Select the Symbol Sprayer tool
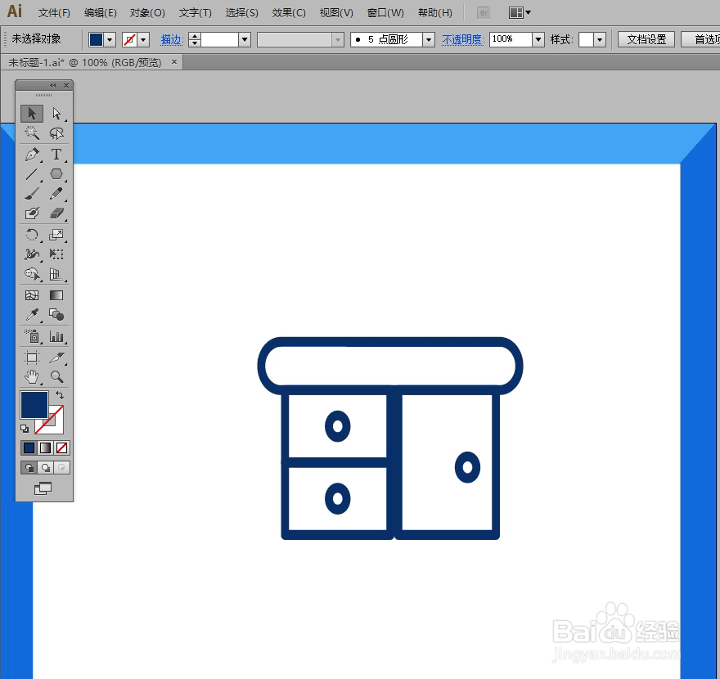The height and width of the screenshot is (679, 720). pos(32,336)
